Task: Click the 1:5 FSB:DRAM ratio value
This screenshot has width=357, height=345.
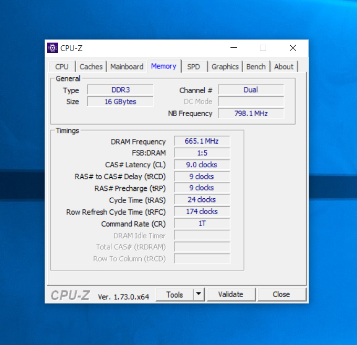Action: point(202,153)
